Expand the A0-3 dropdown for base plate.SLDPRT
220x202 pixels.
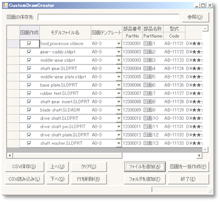pyautogui.click(x=119, y=85)
